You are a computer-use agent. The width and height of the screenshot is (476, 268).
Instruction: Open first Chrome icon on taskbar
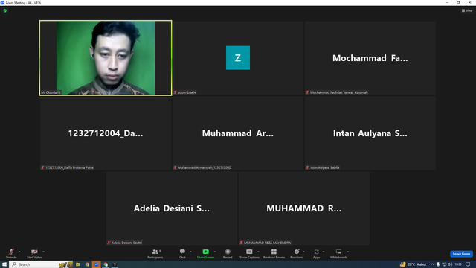point(87,264)
